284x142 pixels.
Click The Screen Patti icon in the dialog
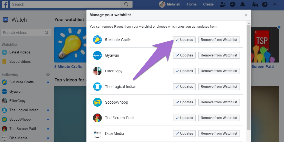click(x=97, y=118)
